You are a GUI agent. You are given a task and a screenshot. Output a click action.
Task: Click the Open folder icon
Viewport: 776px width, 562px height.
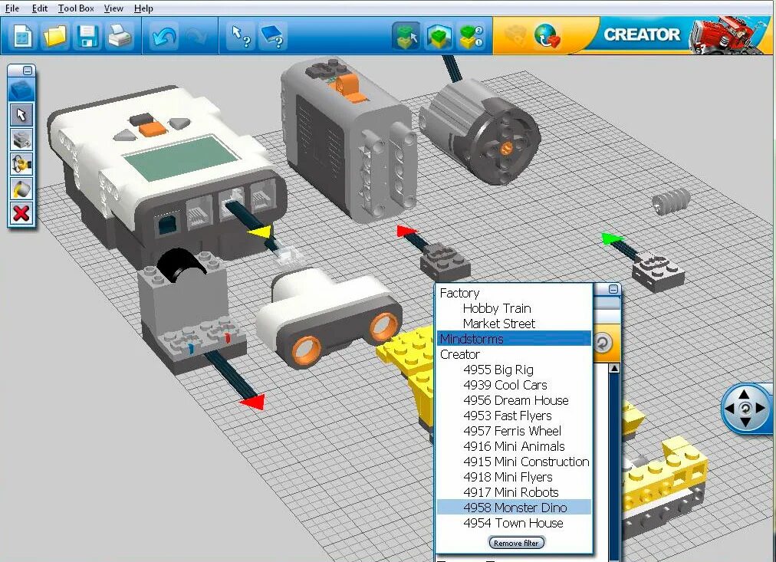54,35
